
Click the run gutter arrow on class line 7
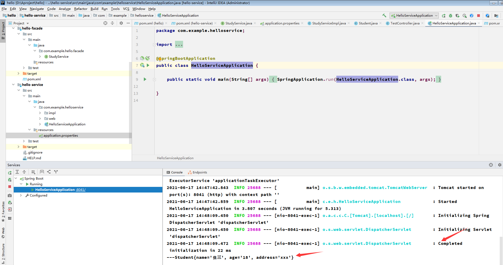point(148,65)
